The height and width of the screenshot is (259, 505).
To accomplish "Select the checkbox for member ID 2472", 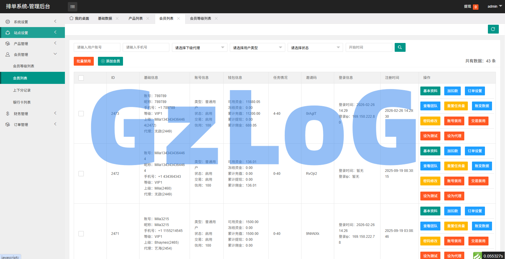I will (81, 174).
